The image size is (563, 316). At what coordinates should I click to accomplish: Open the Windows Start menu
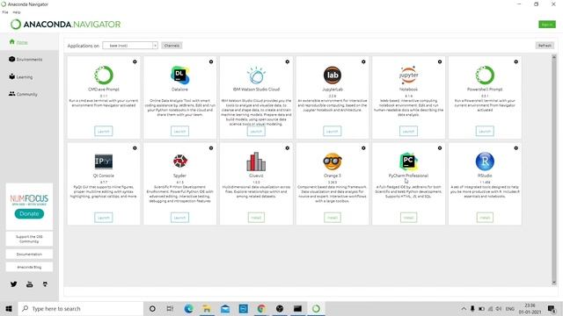pos(9,308)
